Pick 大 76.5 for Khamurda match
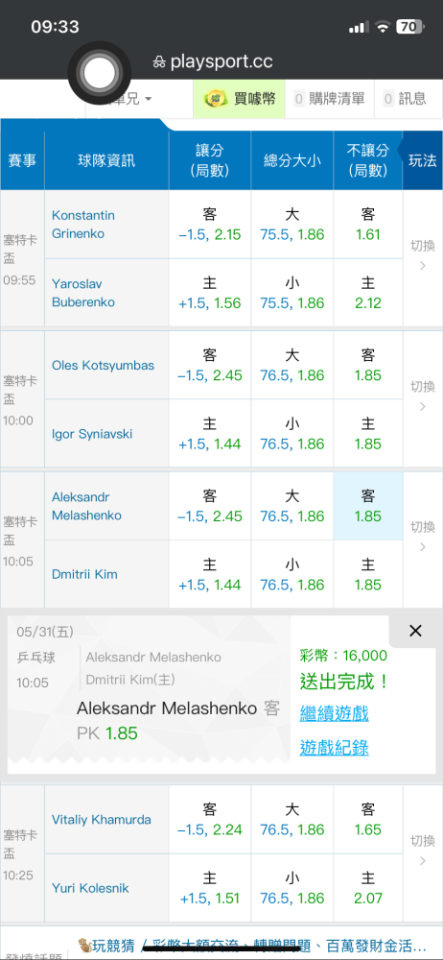This screenshot has height=960, width=443. (x=291, y=820)
